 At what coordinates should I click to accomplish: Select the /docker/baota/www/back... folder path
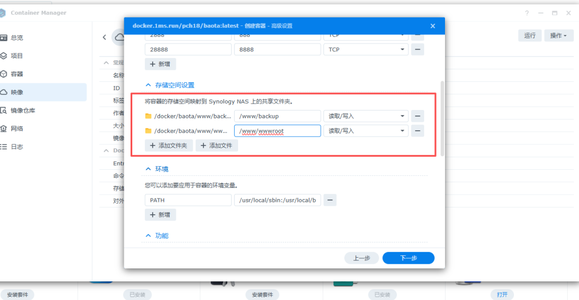pyautogui.click(x=192, y=116)
